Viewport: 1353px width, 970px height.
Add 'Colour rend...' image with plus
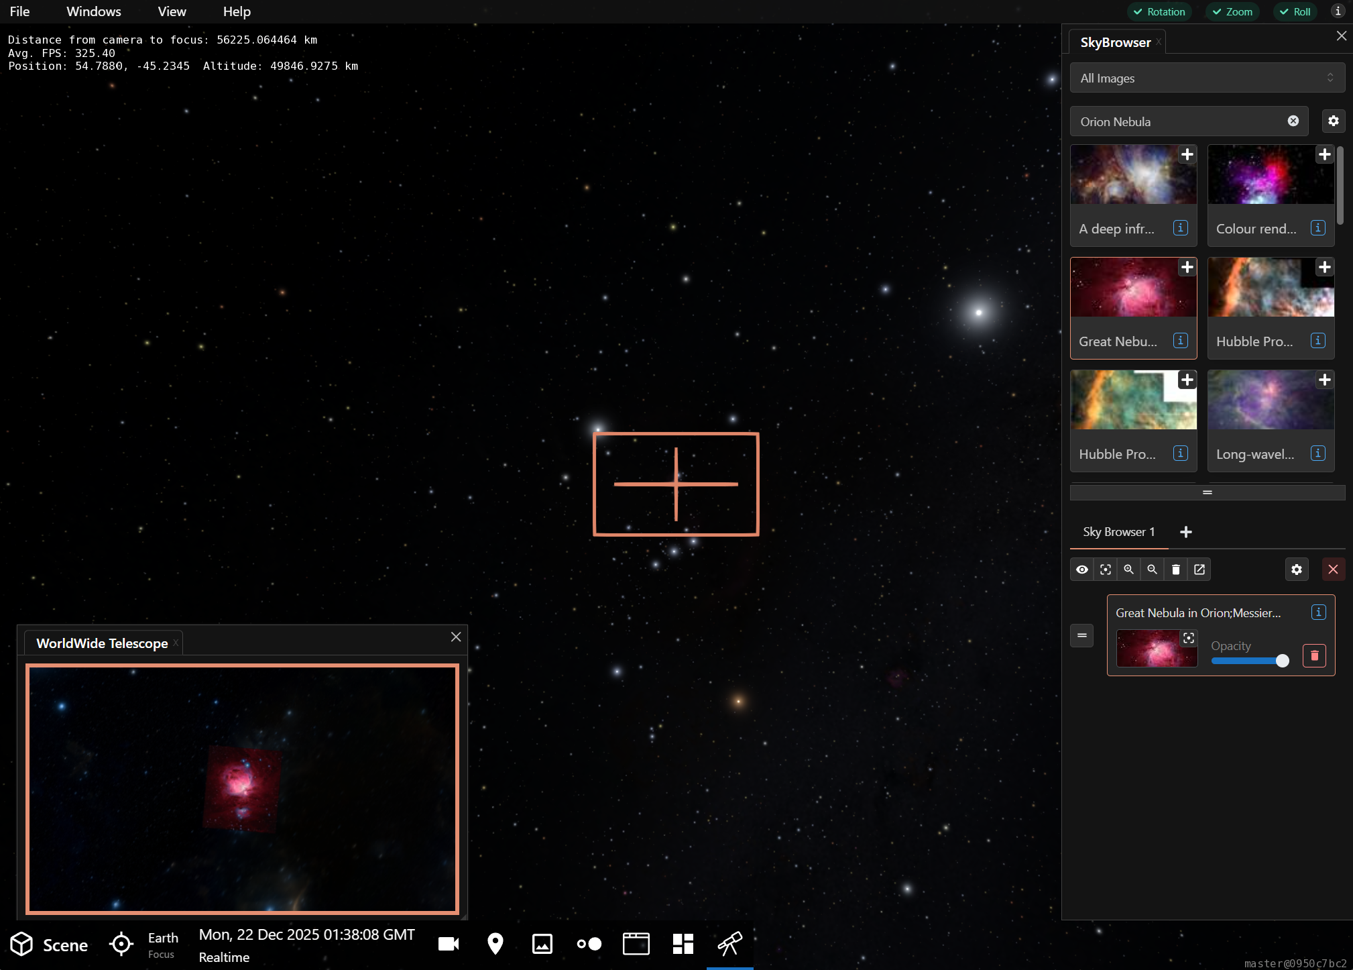pos(1325,154)
